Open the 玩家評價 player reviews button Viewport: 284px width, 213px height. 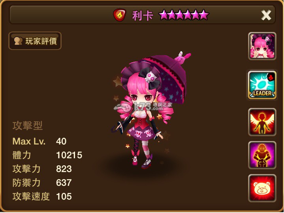click(35, 41)
